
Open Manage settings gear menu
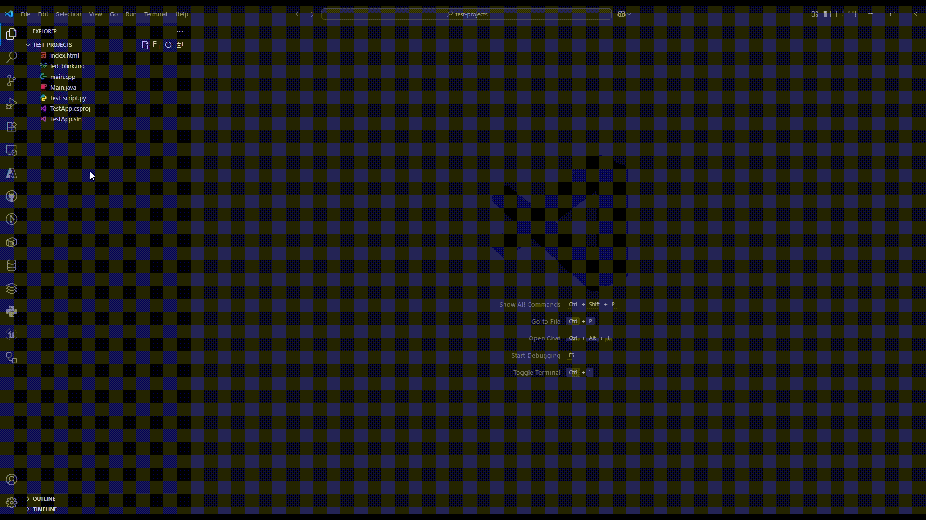(x=12, y=503)
